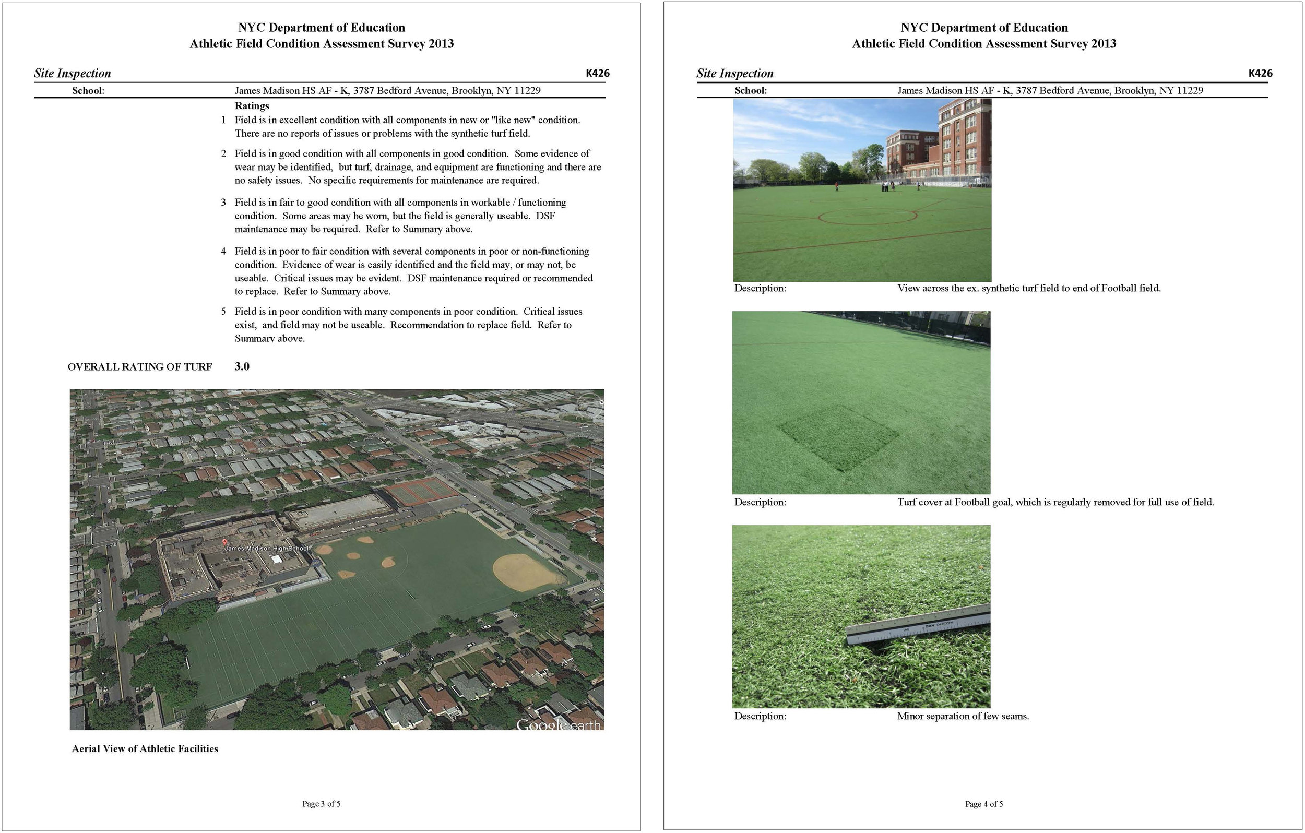Click the "Ratings" heading

(x=252, y=105)
